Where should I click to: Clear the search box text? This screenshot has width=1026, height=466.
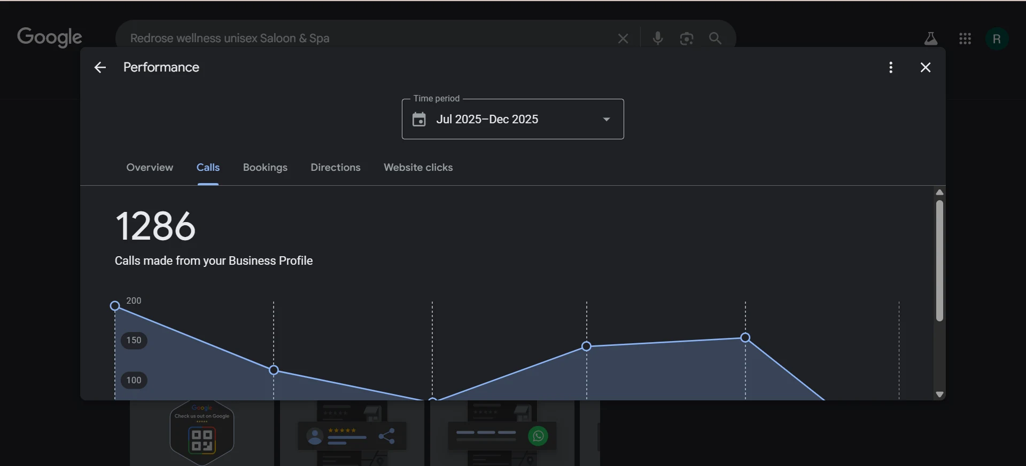(623, 38)
